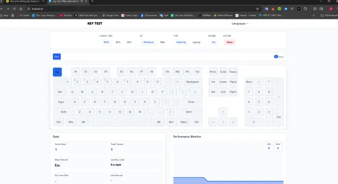This screenshot has width=338, height=184.
Task: Click the KEY TEST site logo
Action: point(95,24)
